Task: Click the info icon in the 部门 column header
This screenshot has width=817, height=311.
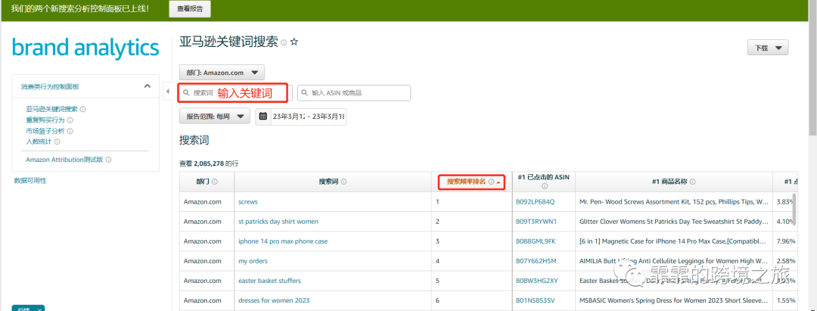Action: [x=215, y=182]
